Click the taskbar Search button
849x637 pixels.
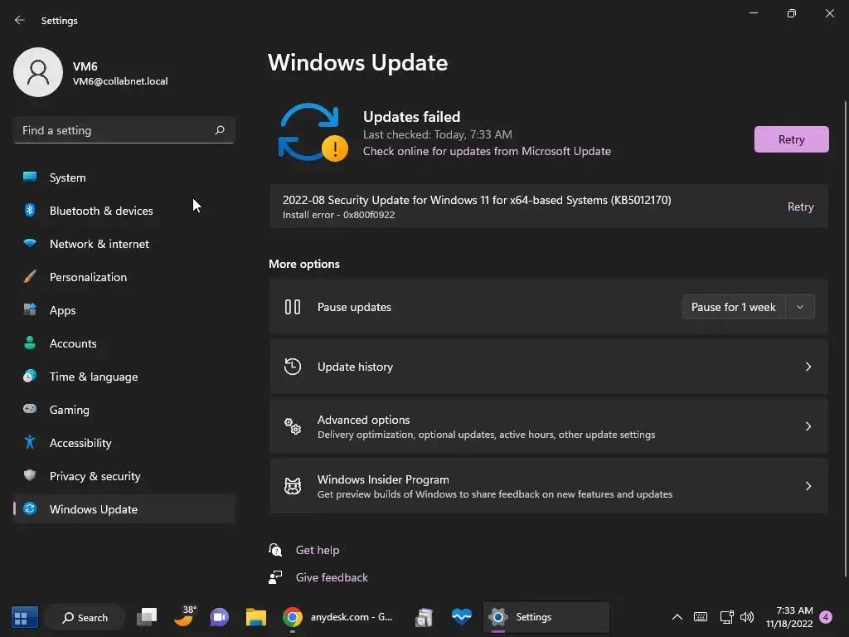[85, 617]
